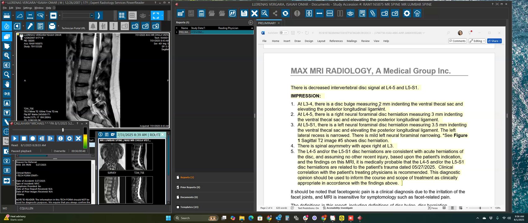Switch to the Insert tab in Word

click(287, 41)
